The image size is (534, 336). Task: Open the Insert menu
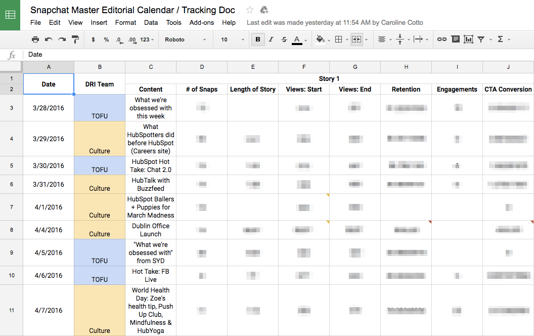pyautogui.click(x=99, y=22)
